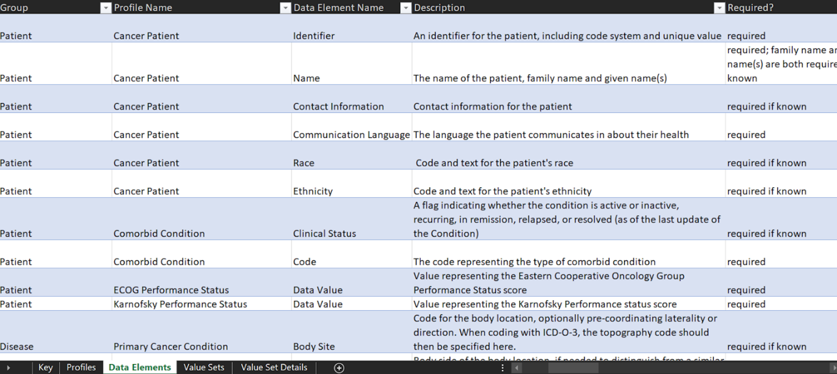Open the Profile Name filter dropdown
This screenshot has width=837, height=374.
(x=285, y=8)
